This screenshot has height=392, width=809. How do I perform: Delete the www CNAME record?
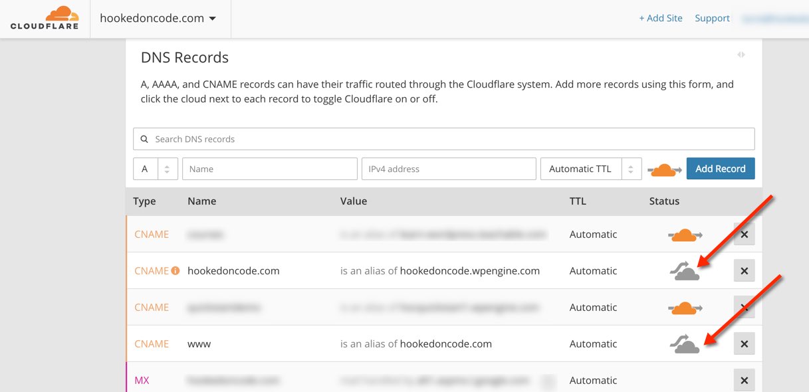tap(744, 343)
